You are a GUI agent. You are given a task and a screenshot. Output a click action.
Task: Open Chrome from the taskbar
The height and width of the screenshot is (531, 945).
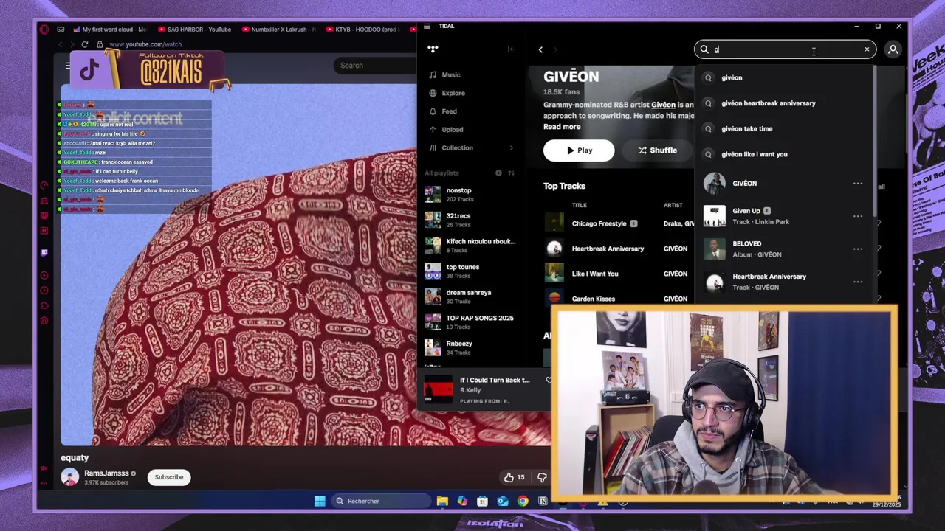[523, 501]
